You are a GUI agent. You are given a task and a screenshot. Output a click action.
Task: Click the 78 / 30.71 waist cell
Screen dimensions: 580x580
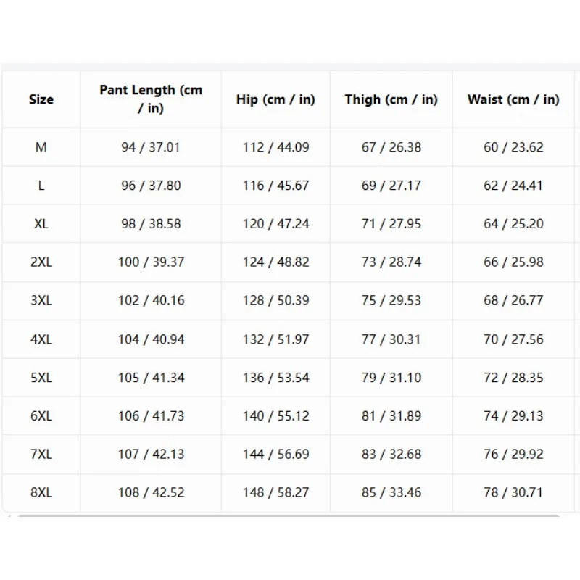tap(513, 492)
